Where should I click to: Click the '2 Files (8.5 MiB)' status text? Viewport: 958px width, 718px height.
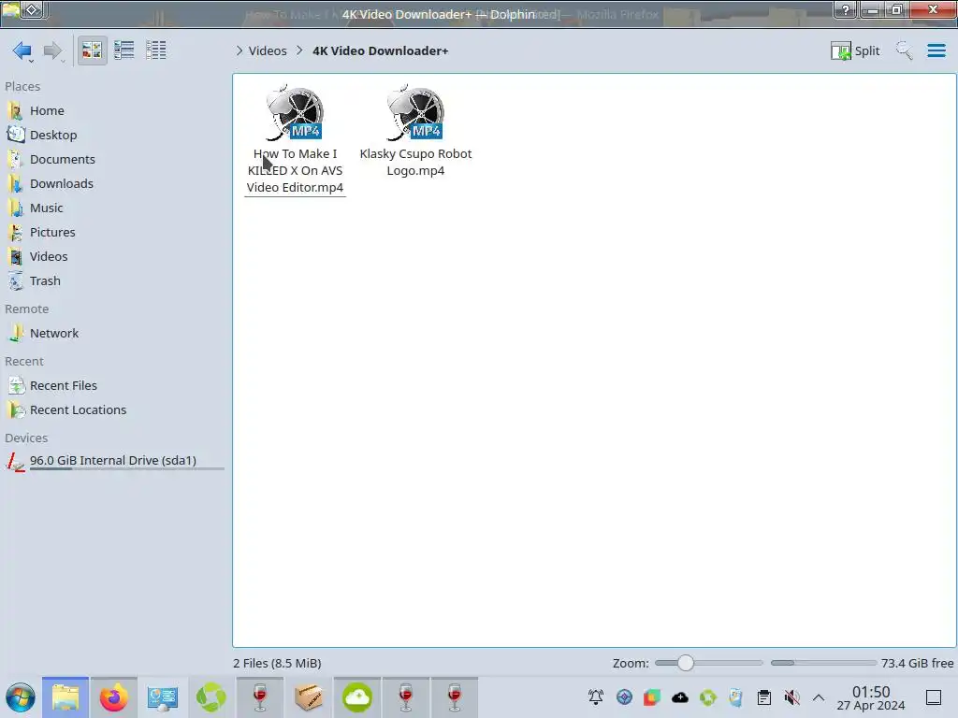tap(277, 663)
